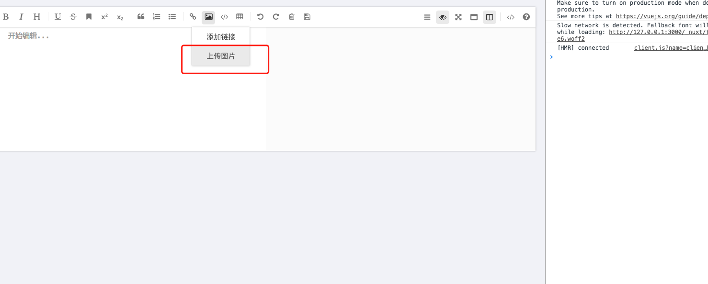Select 添加链接 in the dropdown menu
This screenshot has width=708, height=284.
(x=220, y=36)
